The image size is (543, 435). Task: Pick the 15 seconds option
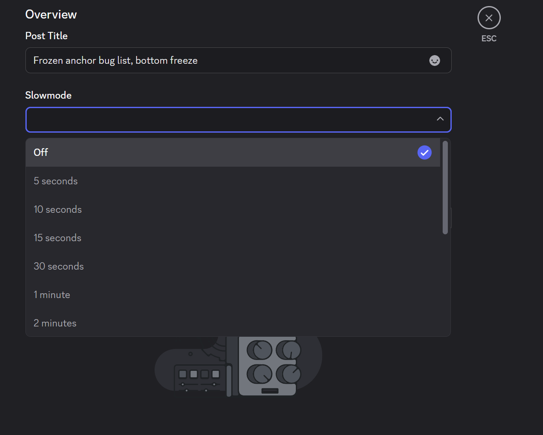click(58, 238)
